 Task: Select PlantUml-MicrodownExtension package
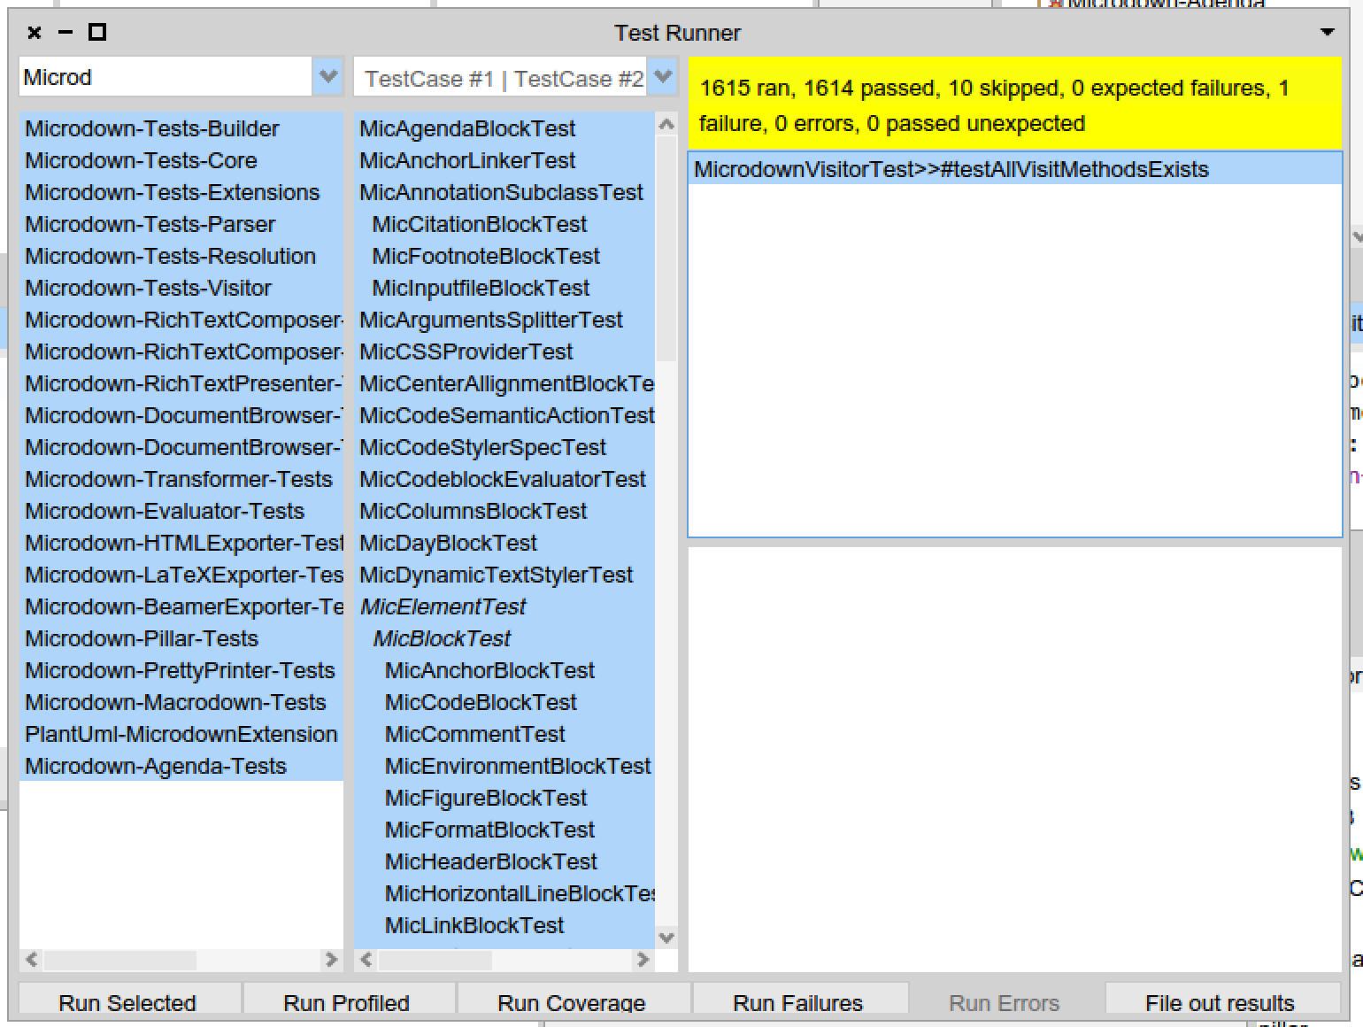coord(181,734)
